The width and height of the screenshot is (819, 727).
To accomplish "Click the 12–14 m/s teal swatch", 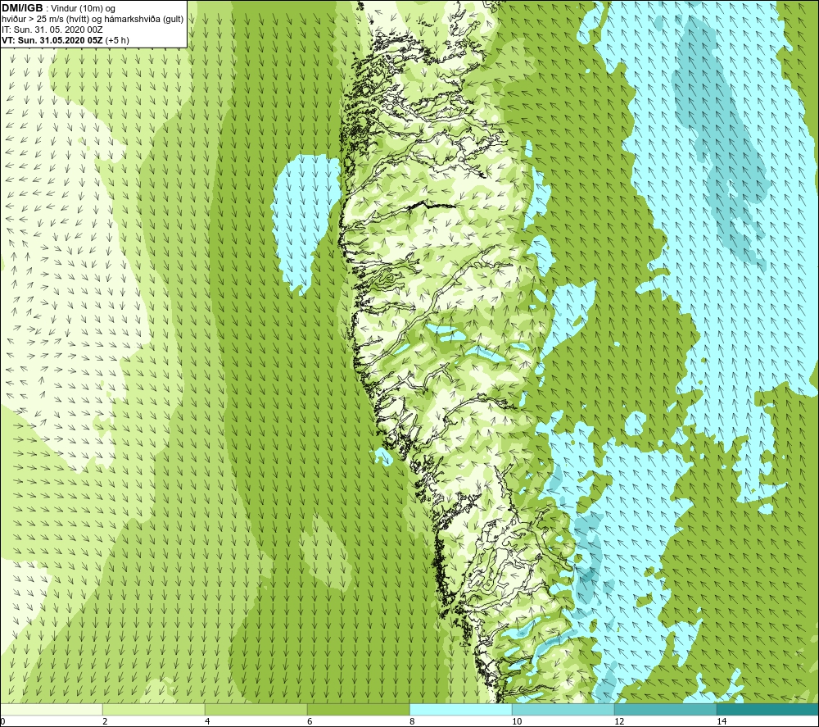I will click(665, 709).
